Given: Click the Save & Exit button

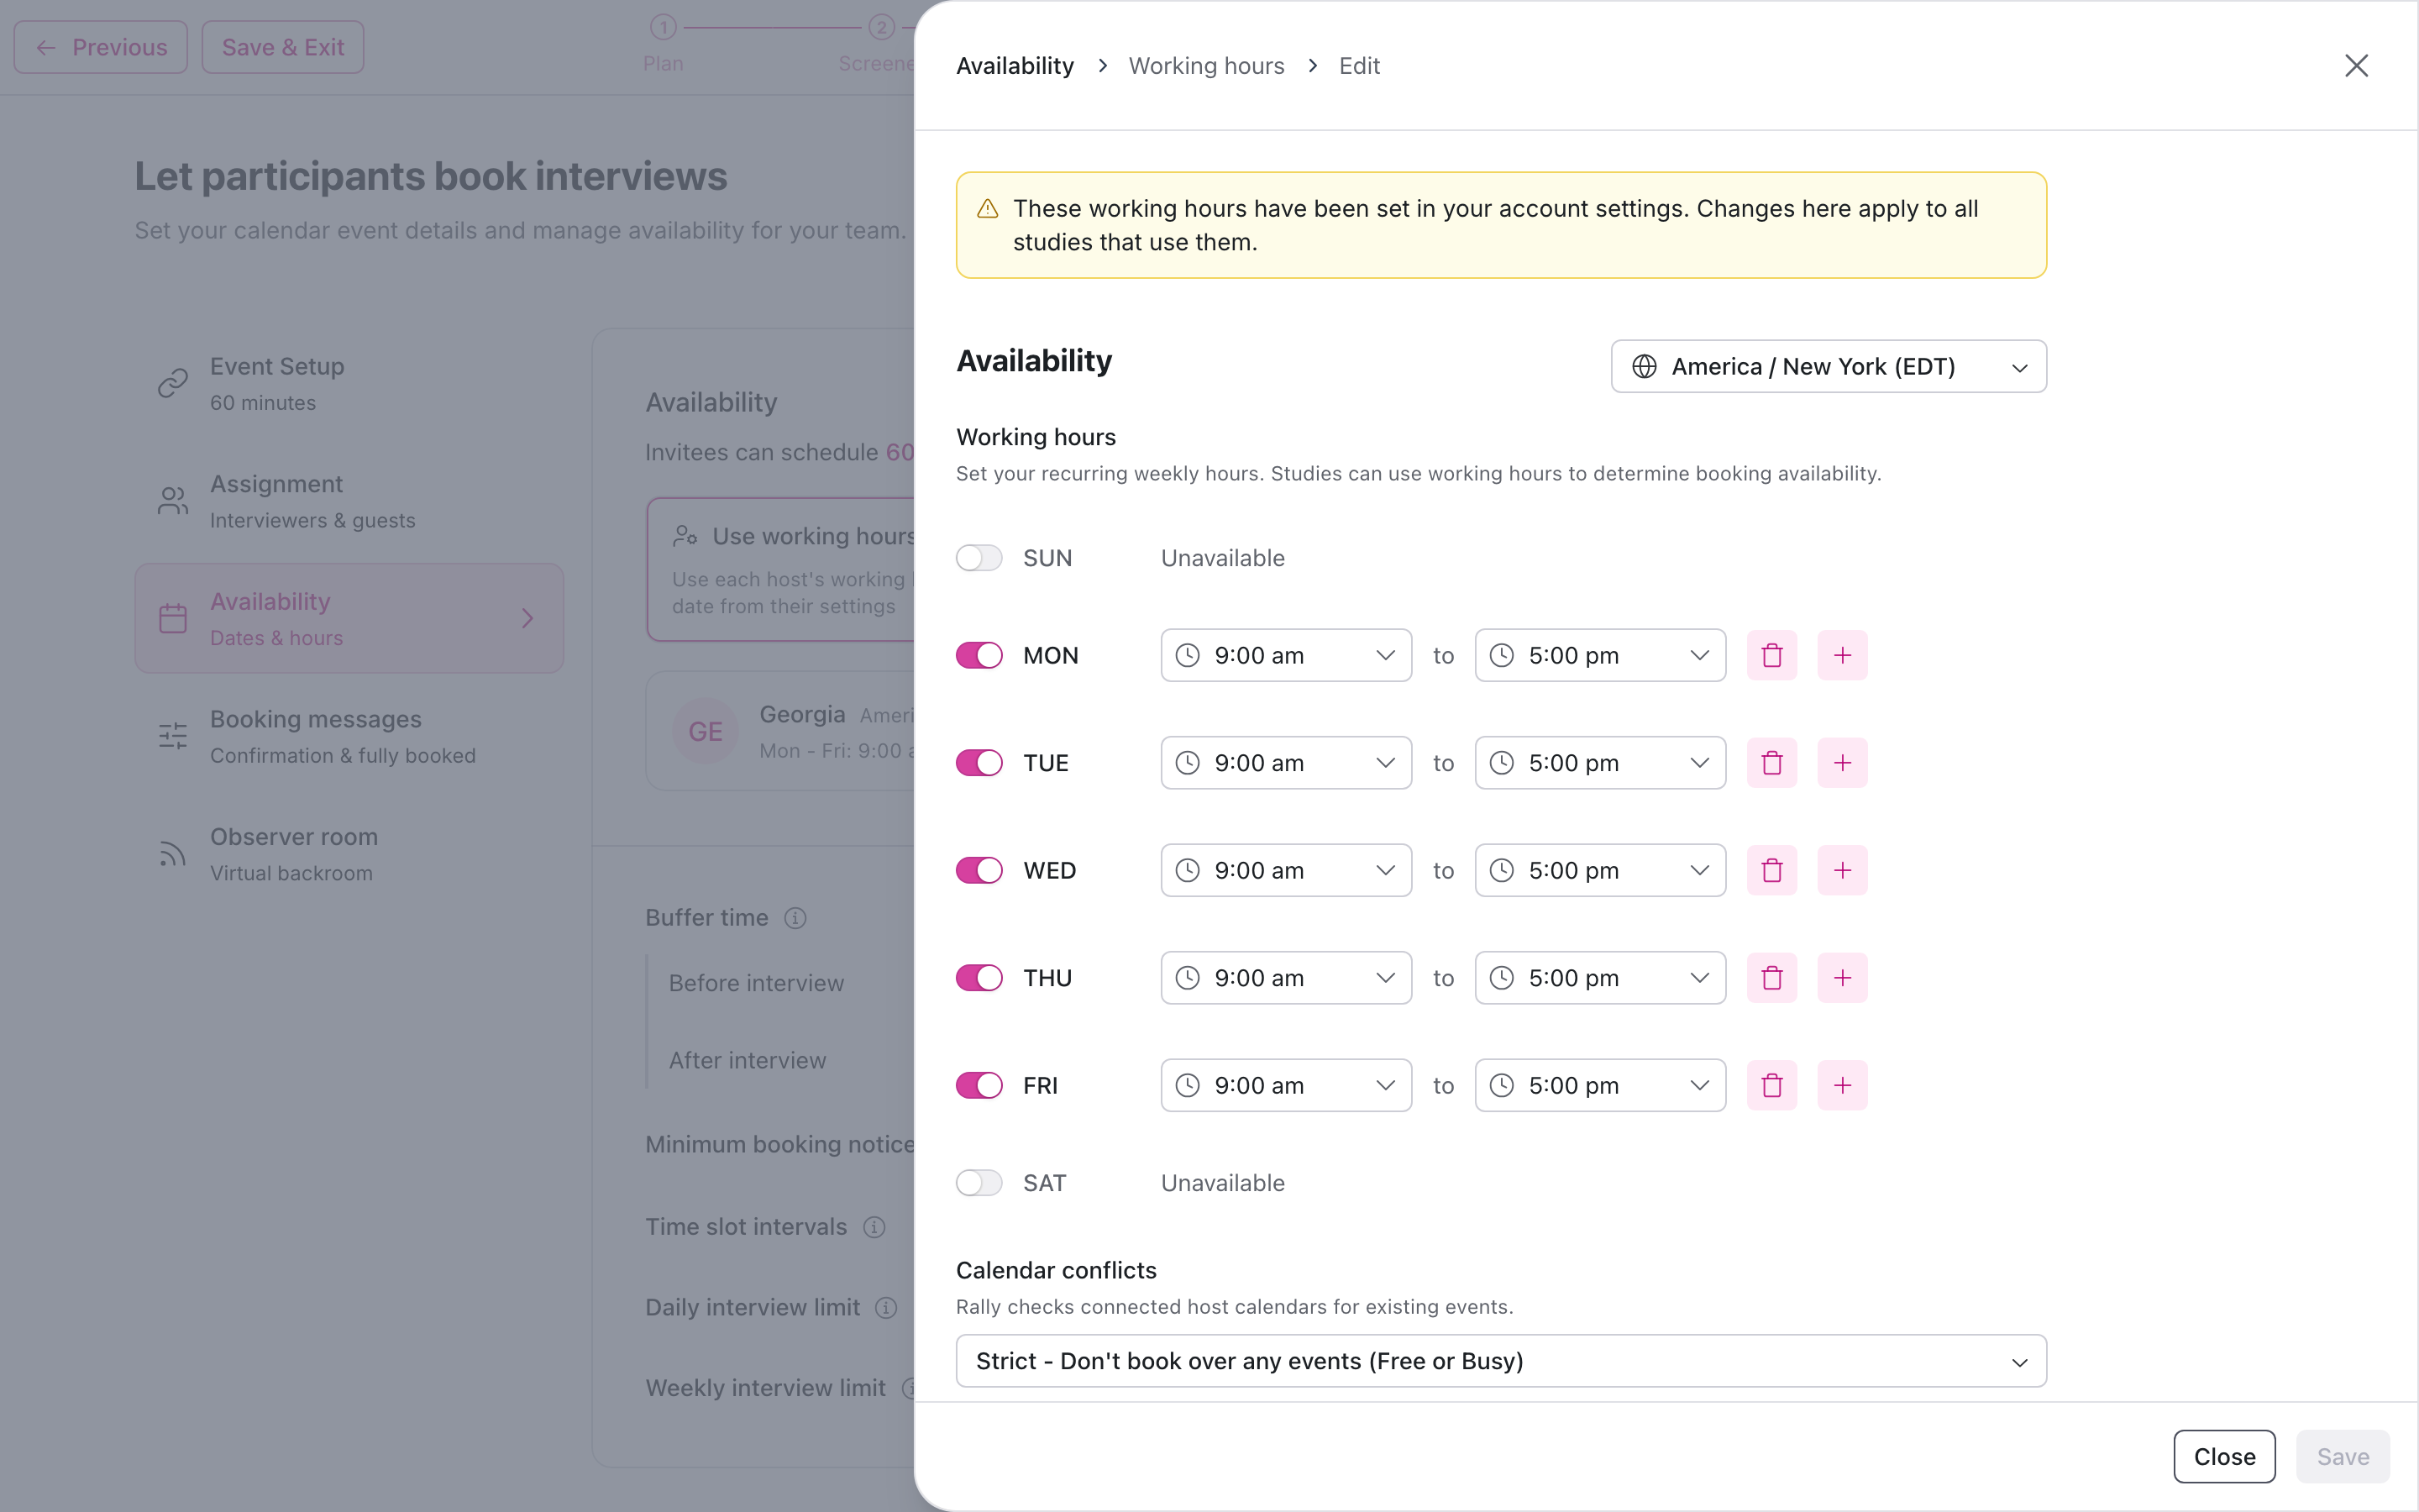Looking at the screenshot, I should pos(283,47).
